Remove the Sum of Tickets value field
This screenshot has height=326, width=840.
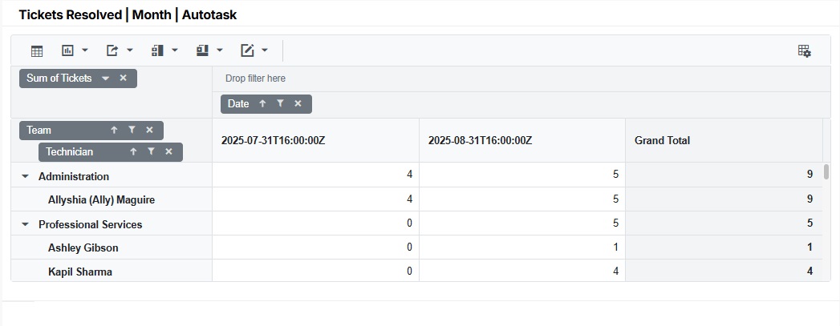click(x=123, y=78)
